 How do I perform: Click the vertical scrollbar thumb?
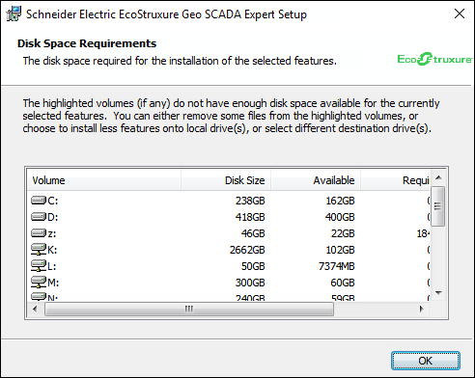point(438,206)
